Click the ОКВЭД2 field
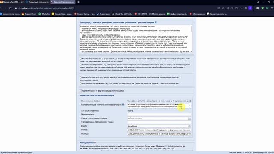The image size is (274, 154). [x=159, y=134]
